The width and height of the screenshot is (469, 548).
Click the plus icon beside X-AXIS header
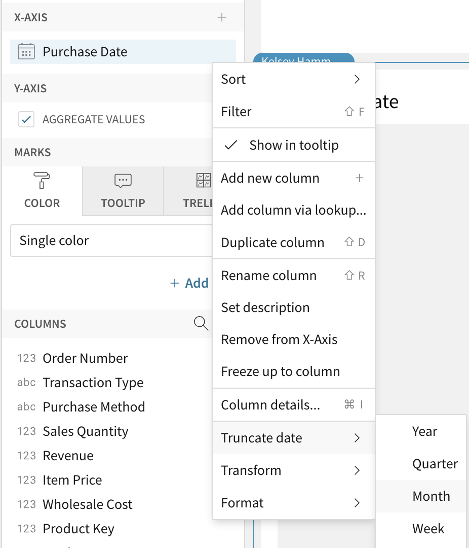(x=221, y=18)
